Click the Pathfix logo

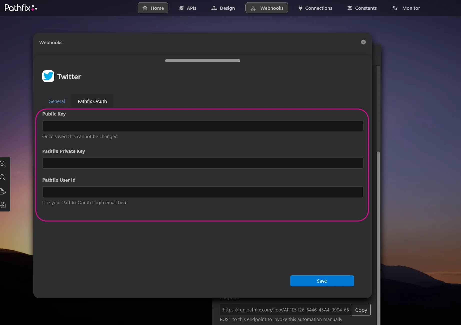(21, 8)
